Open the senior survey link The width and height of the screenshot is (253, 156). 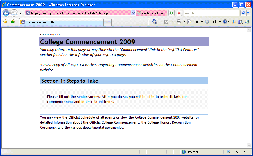88,97
